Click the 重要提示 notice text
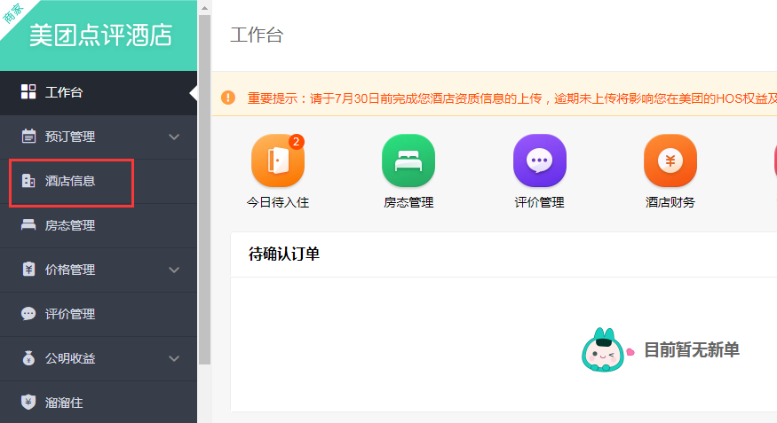This screenshot has height=423, width=777. pyautogui.click(x=511, y=98)
